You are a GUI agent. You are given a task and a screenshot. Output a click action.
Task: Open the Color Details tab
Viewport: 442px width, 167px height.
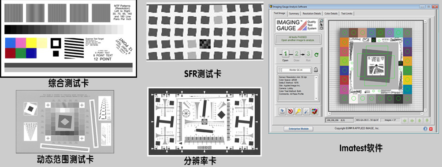[331, 14]
